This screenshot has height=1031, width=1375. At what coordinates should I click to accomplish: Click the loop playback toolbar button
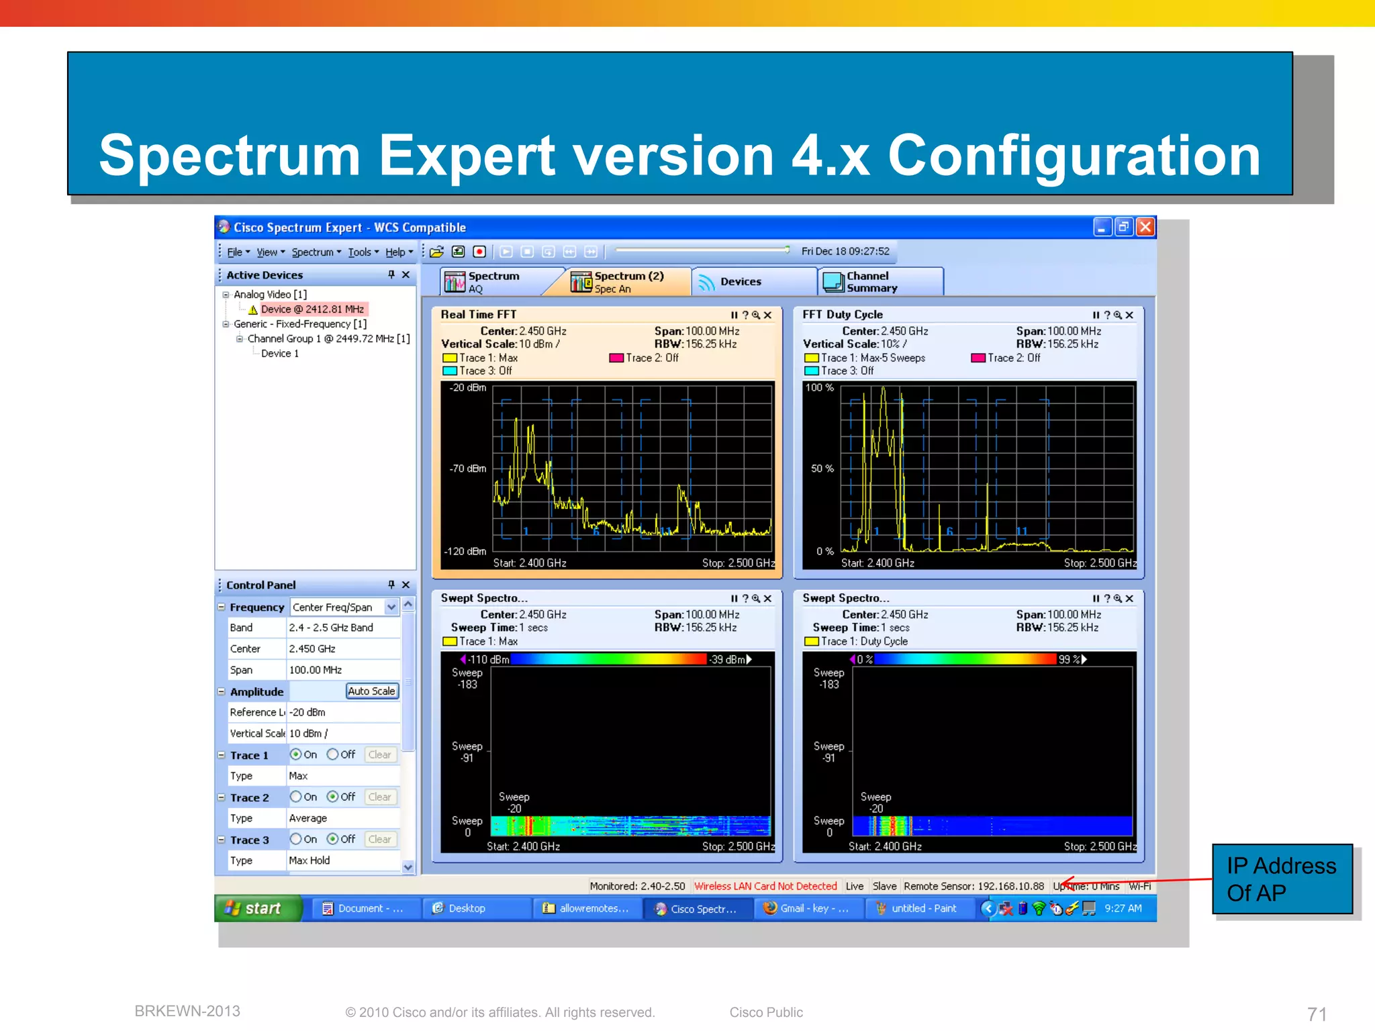pos(549,252)
